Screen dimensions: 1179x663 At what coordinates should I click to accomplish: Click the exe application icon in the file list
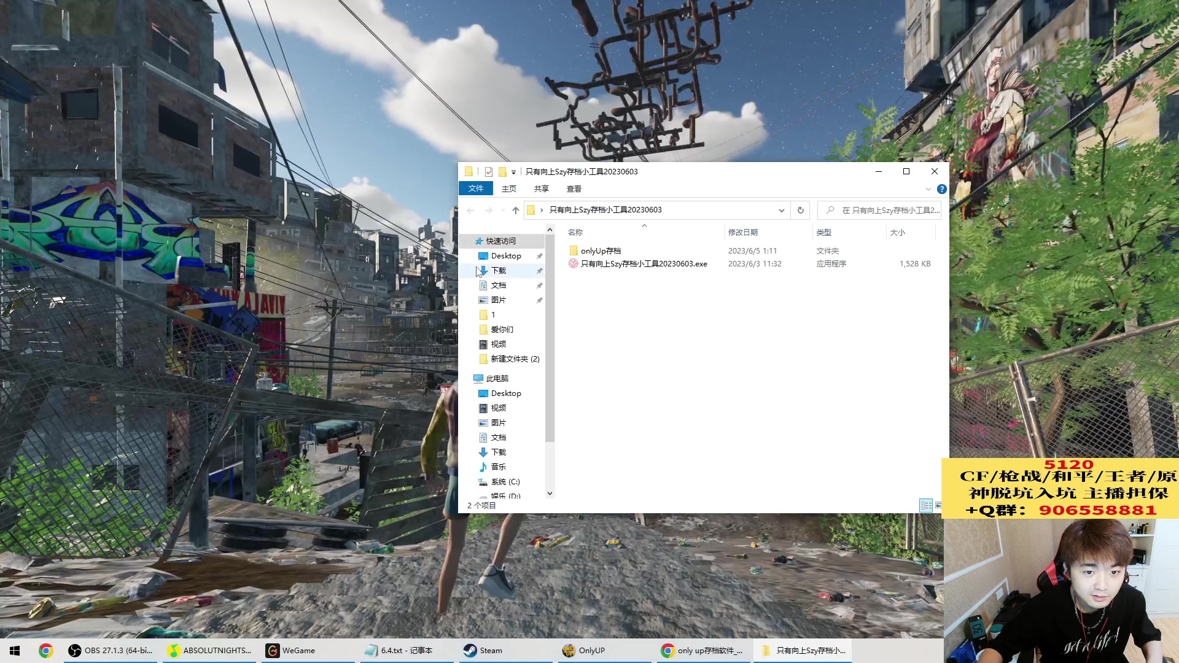coord(574,263)
